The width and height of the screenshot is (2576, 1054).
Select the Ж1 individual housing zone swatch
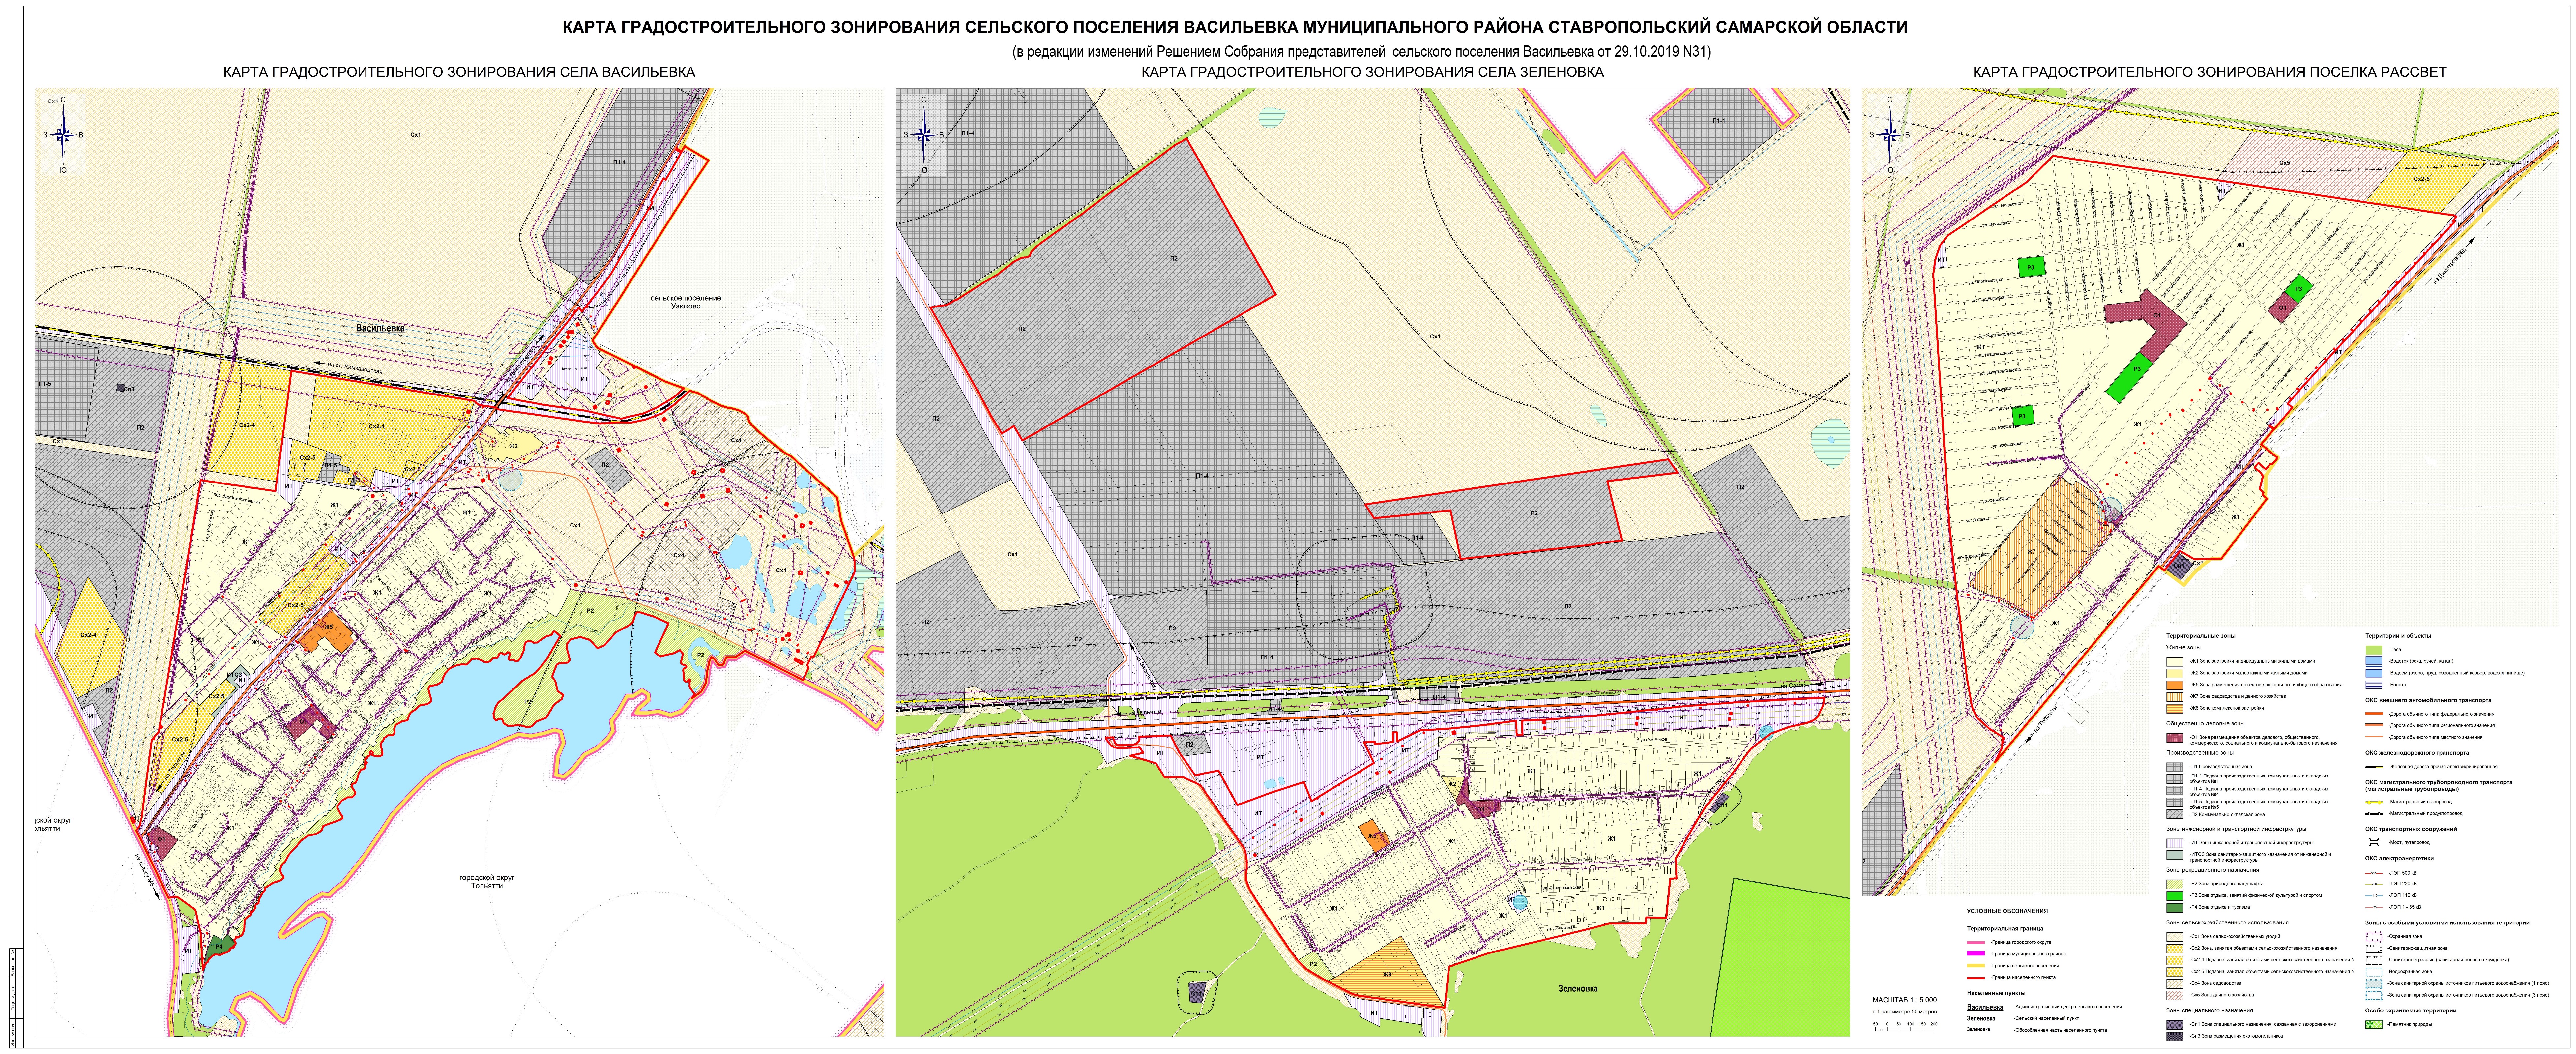[x=2175, y=662]
